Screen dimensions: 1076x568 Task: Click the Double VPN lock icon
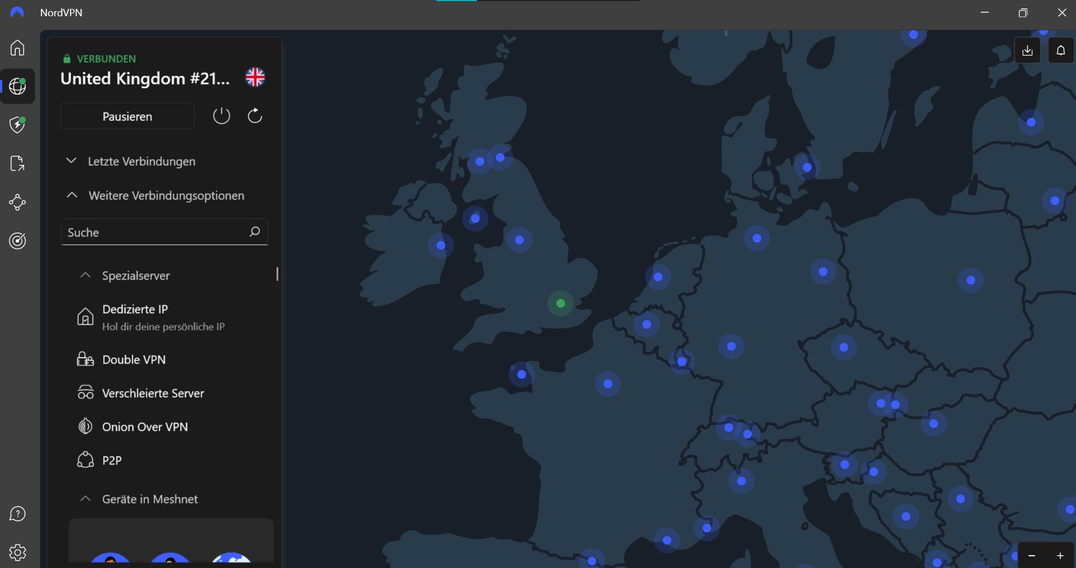(85, 359)
